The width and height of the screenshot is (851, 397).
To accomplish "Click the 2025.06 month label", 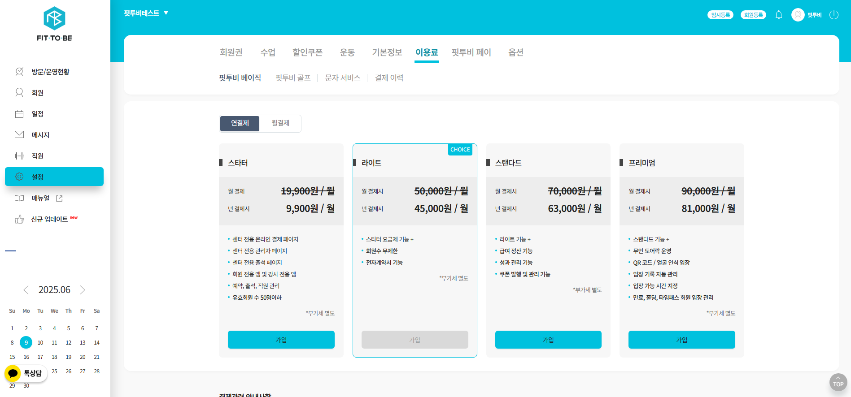I will coord(54,290).
